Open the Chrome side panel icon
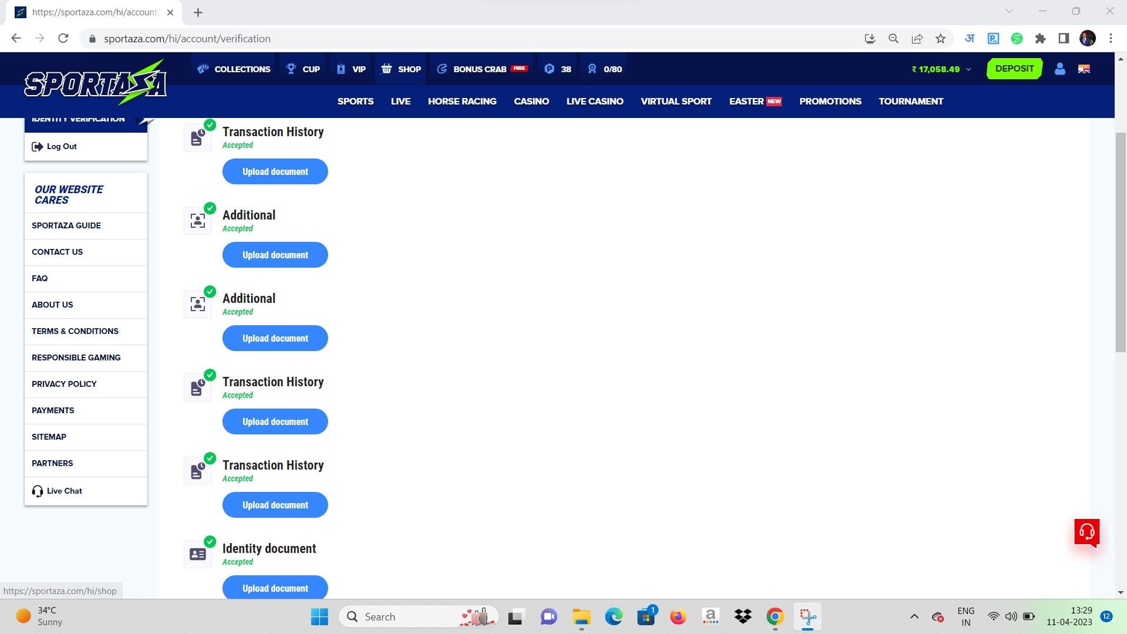1127x634 pixels. click(x=1064, y=39)
